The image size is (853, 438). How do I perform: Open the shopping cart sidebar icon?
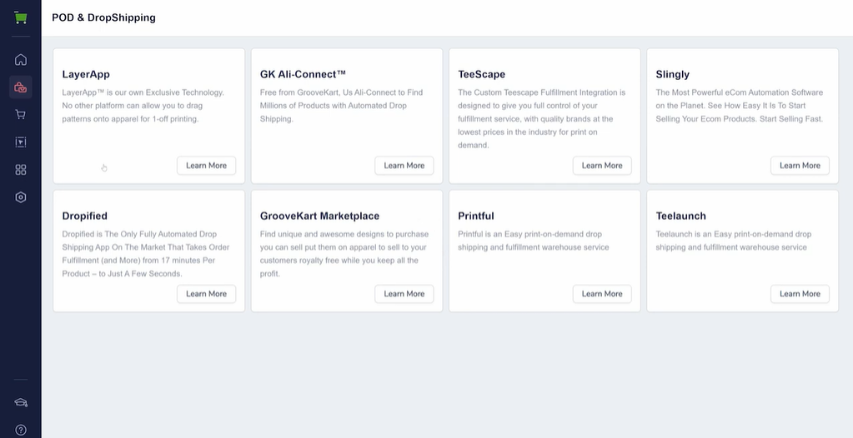pyautogui.click(x=21, y=115)
